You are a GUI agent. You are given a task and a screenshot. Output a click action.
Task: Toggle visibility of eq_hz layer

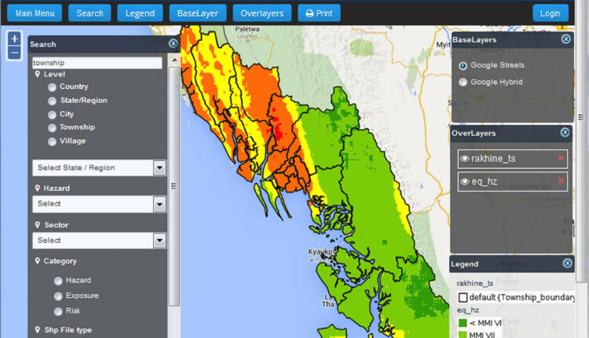click(x=465, y=182)
